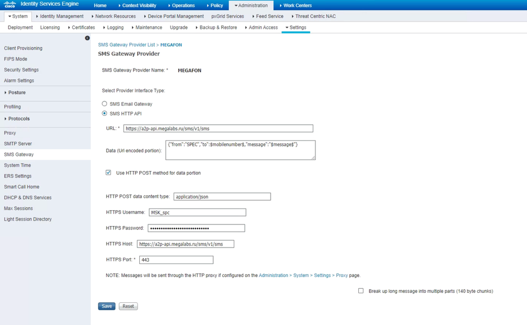This screenshot has width=527, height=325.
Task: Select SMS Gateway in sidebar
Action: tap(19, 154)
